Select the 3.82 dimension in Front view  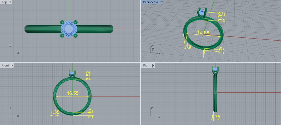(x=88, y=76)
